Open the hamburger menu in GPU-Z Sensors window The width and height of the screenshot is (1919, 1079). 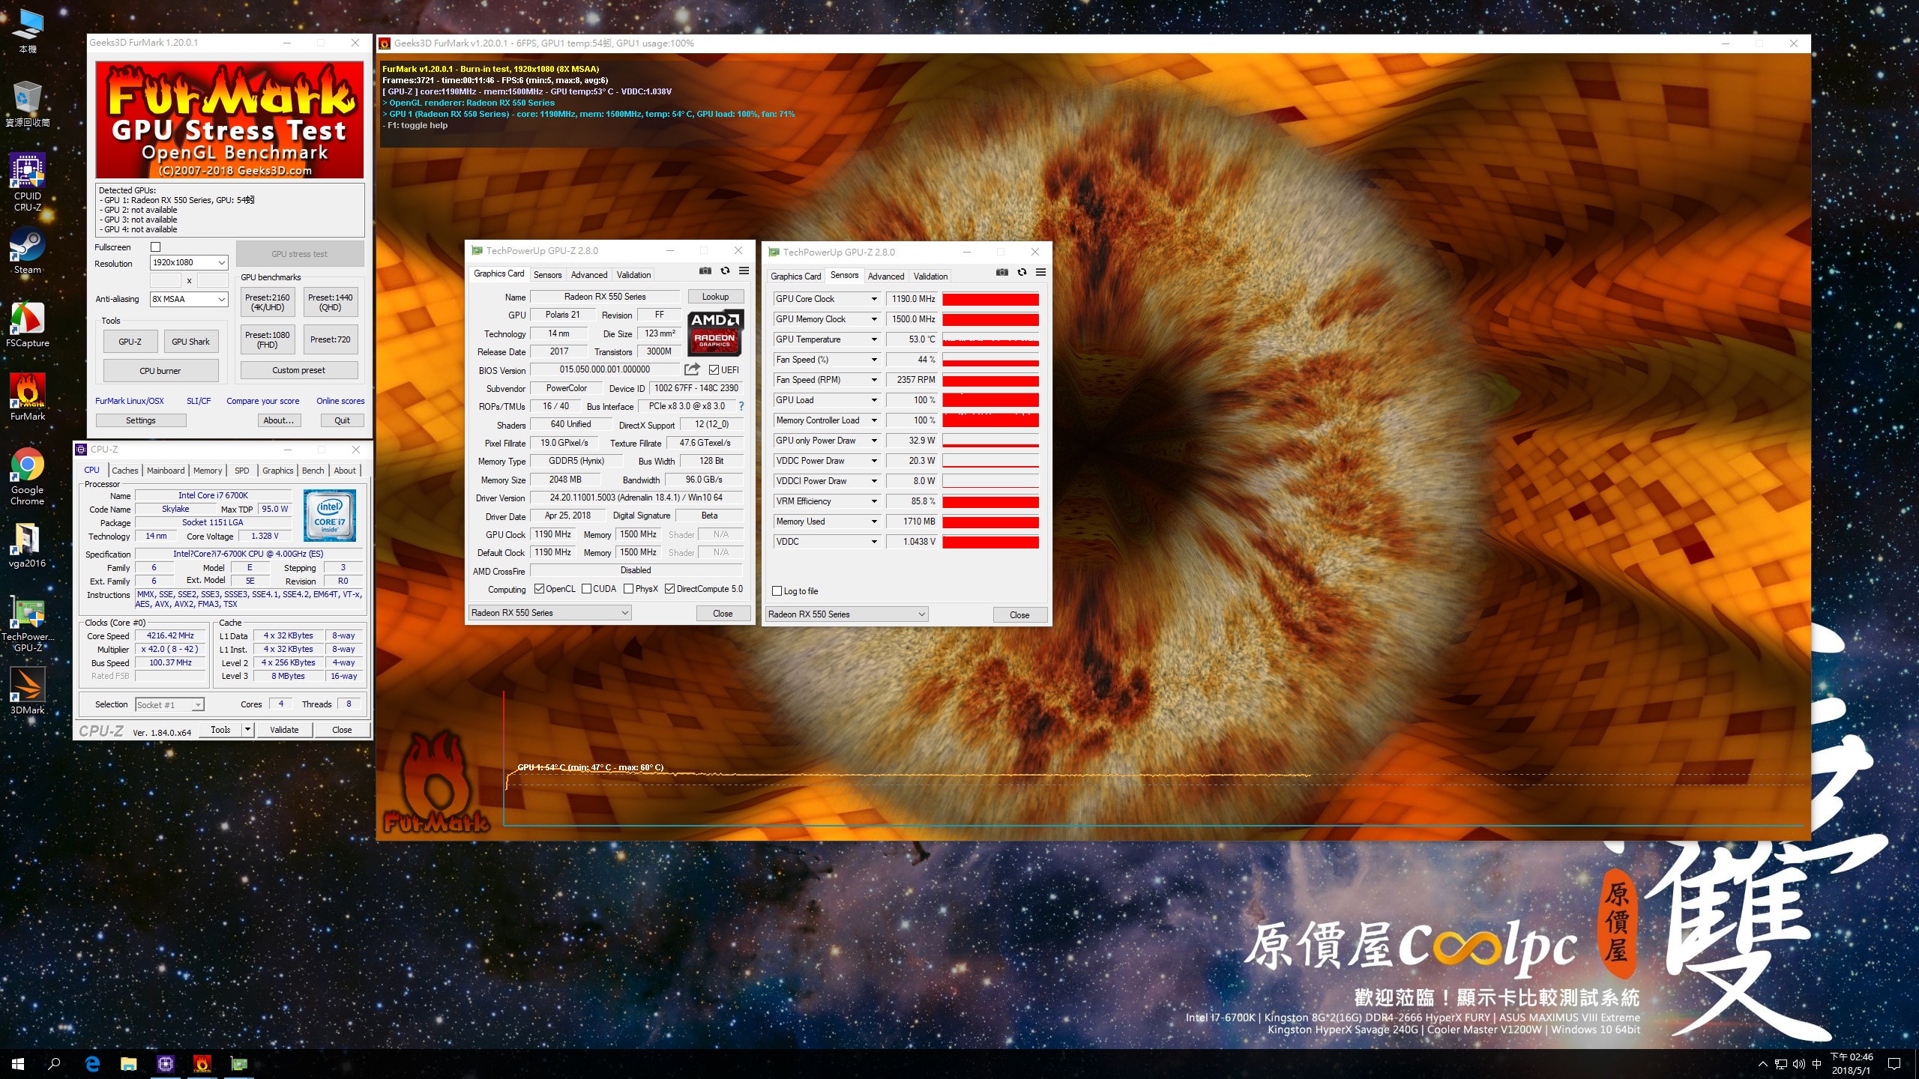(1041, 273)
